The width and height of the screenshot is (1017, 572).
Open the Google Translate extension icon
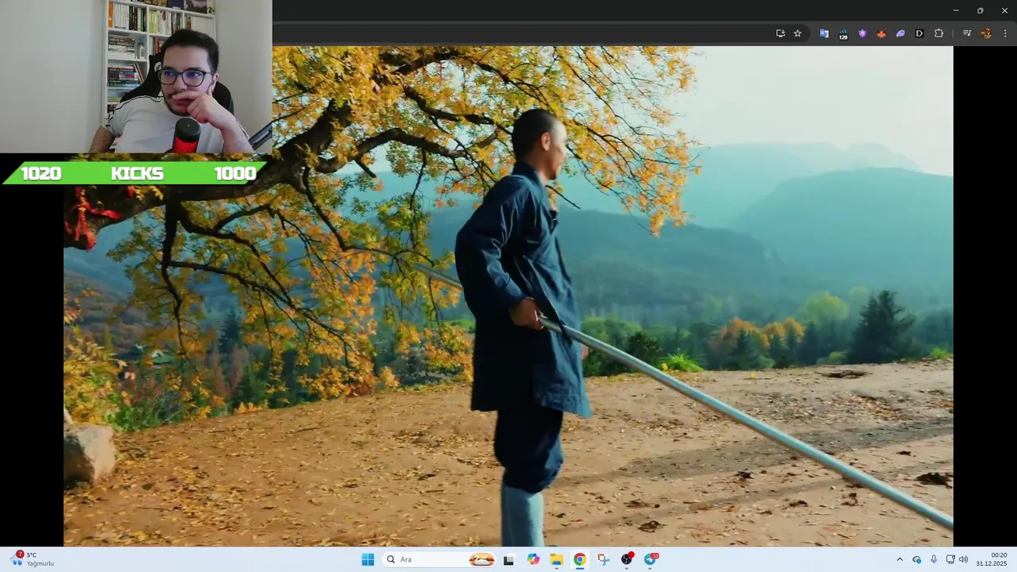tap(824, 33)
